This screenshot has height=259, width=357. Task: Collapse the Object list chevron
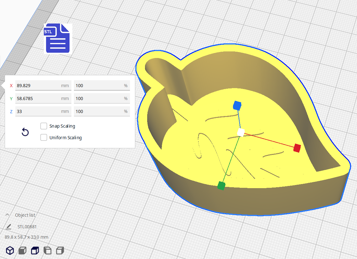point(7,215)
